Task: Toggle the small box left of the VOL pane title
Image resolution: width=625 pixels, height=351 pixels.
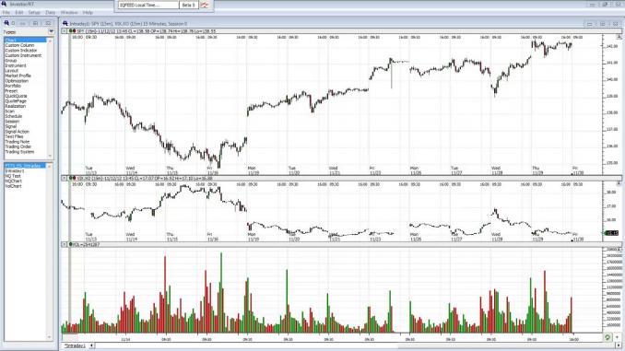Action: tap(65, 245)
